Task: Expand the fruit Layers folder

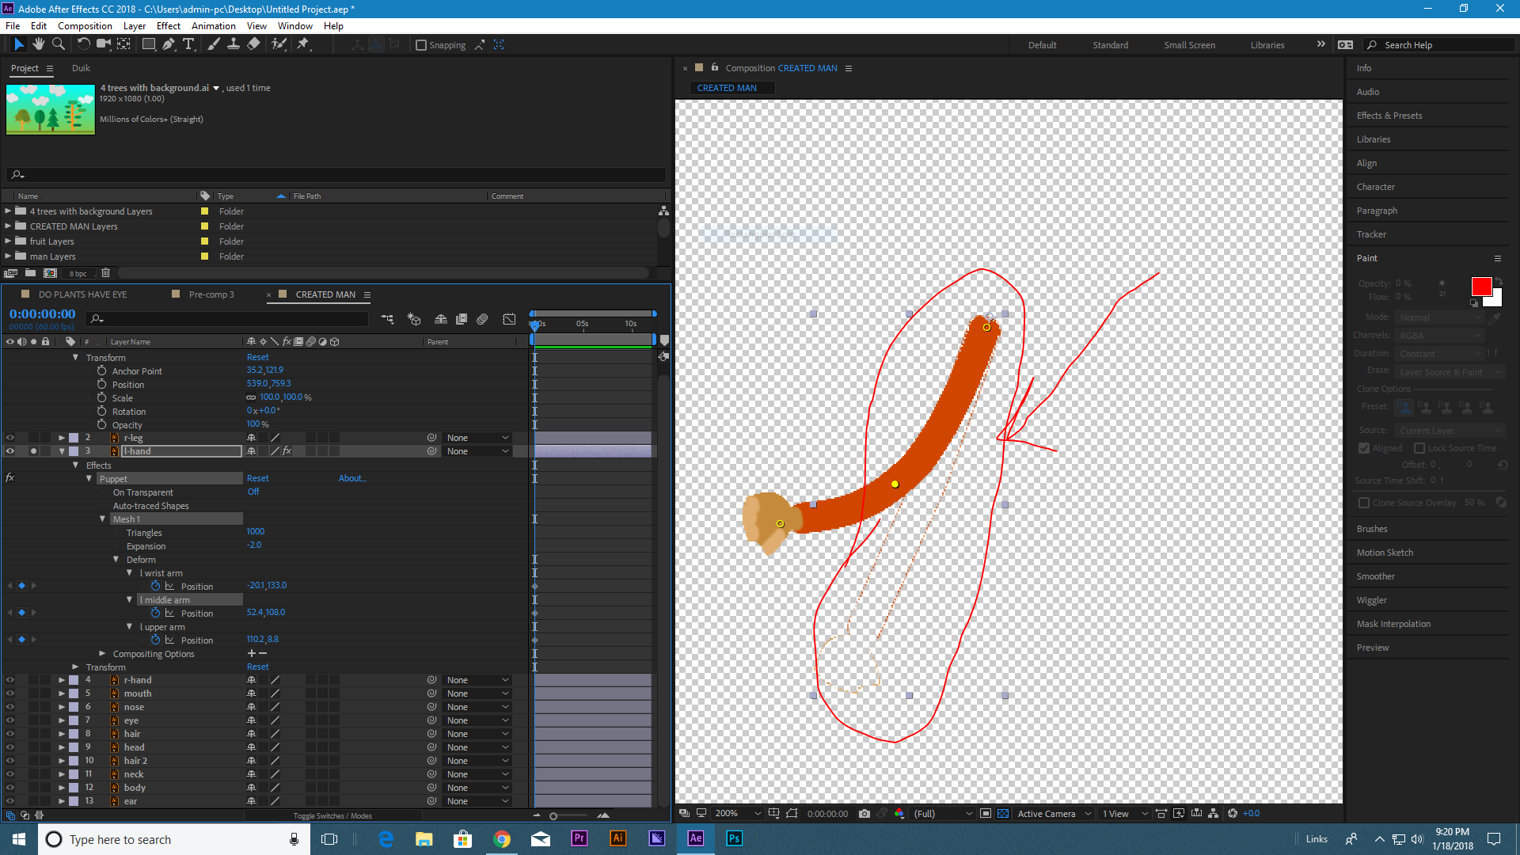Action: click(8, 241)
